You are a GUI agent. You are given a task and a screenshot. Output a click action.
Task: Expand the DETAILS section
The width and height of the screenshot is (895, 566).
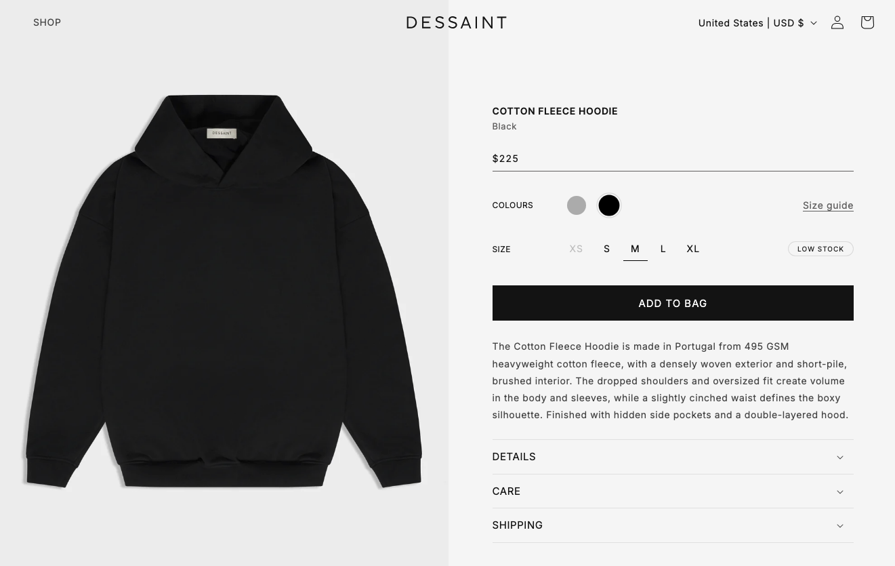pyautogui.click(x=673, y=457)
